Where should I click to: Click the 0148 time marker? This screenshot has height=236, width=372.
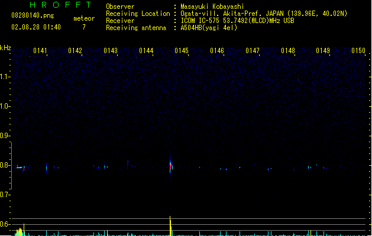click(x=288, y=51)
